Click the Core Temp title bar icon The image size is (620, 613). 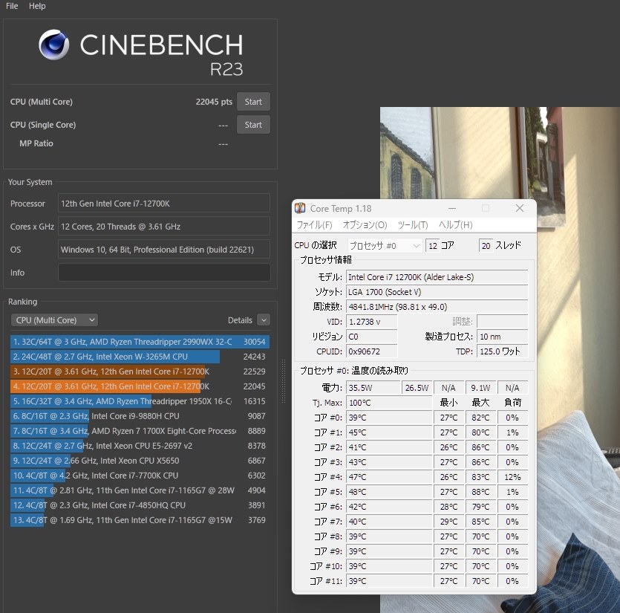[x=301, y=208]
